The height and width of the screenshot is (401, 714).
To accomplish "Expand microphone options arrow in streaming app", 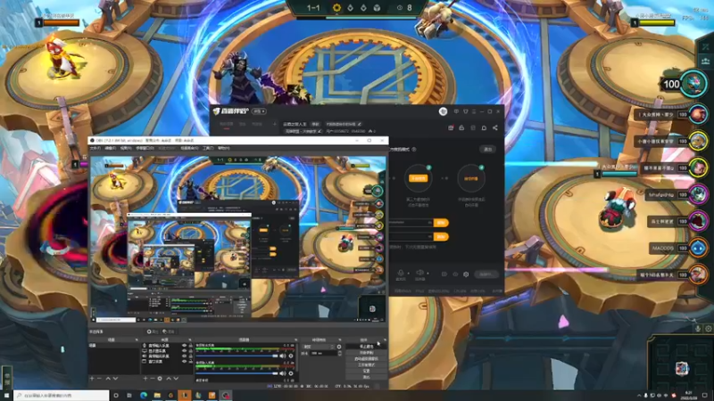I will pos(409,274).
